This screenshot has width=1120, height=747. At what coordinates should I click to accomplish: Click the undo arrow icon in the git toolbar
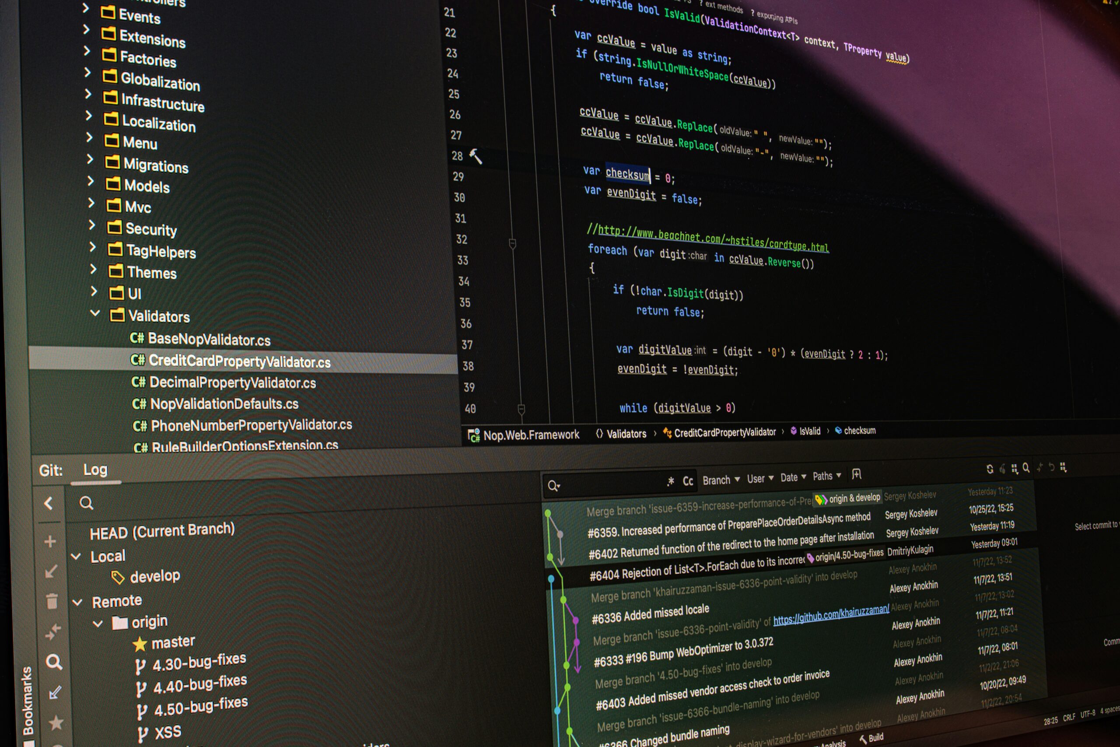[x=1051, y=468]
